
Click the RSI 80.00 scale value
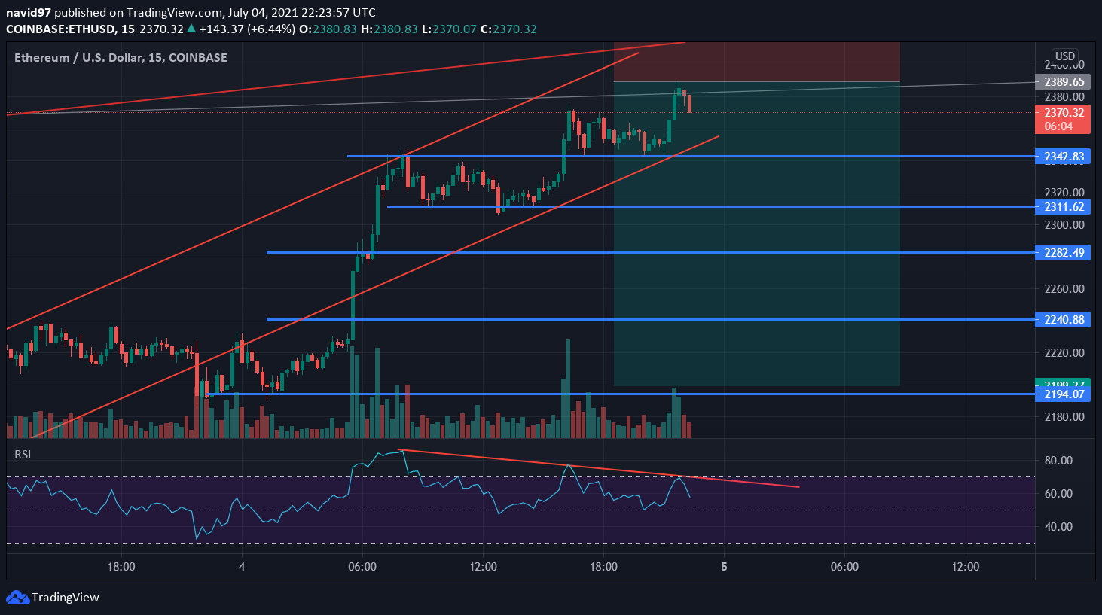(x=1058, y=460)
